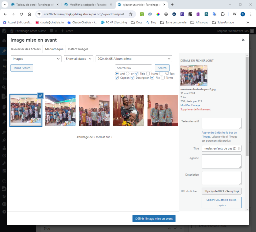This screenshot has width=256, height=232.
Task: Reload the page with browser refresh icon
Action: [21, 14]
